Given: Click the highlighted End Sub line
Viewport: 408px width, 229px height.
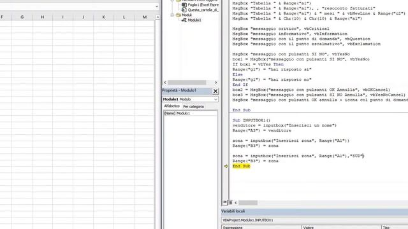Looking at the screenshot, I should pos(241,166).
